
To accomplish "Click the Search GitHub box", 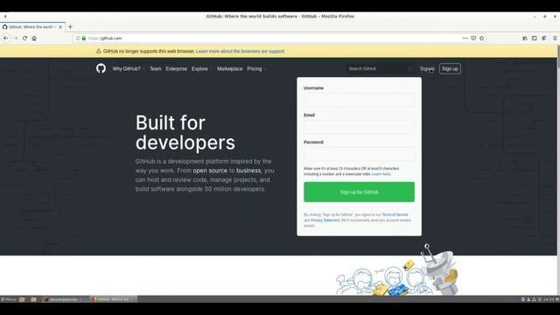I will click(381, 68).
